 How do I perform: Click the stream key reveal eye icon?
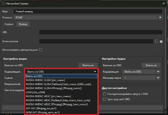point(161,42)
